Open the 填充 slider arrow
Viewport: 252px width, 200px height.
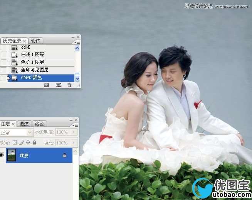coord(74,143)
